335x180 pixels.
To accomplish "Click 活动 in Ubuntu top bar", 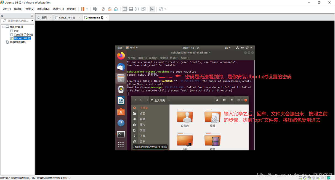I will (x=120, y=48).
